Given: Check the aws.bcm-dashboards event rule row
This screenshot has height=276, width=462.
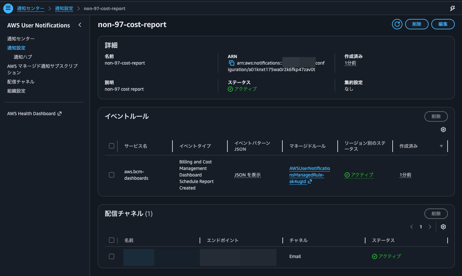Looking at the screenshot, I should [112, 175].
